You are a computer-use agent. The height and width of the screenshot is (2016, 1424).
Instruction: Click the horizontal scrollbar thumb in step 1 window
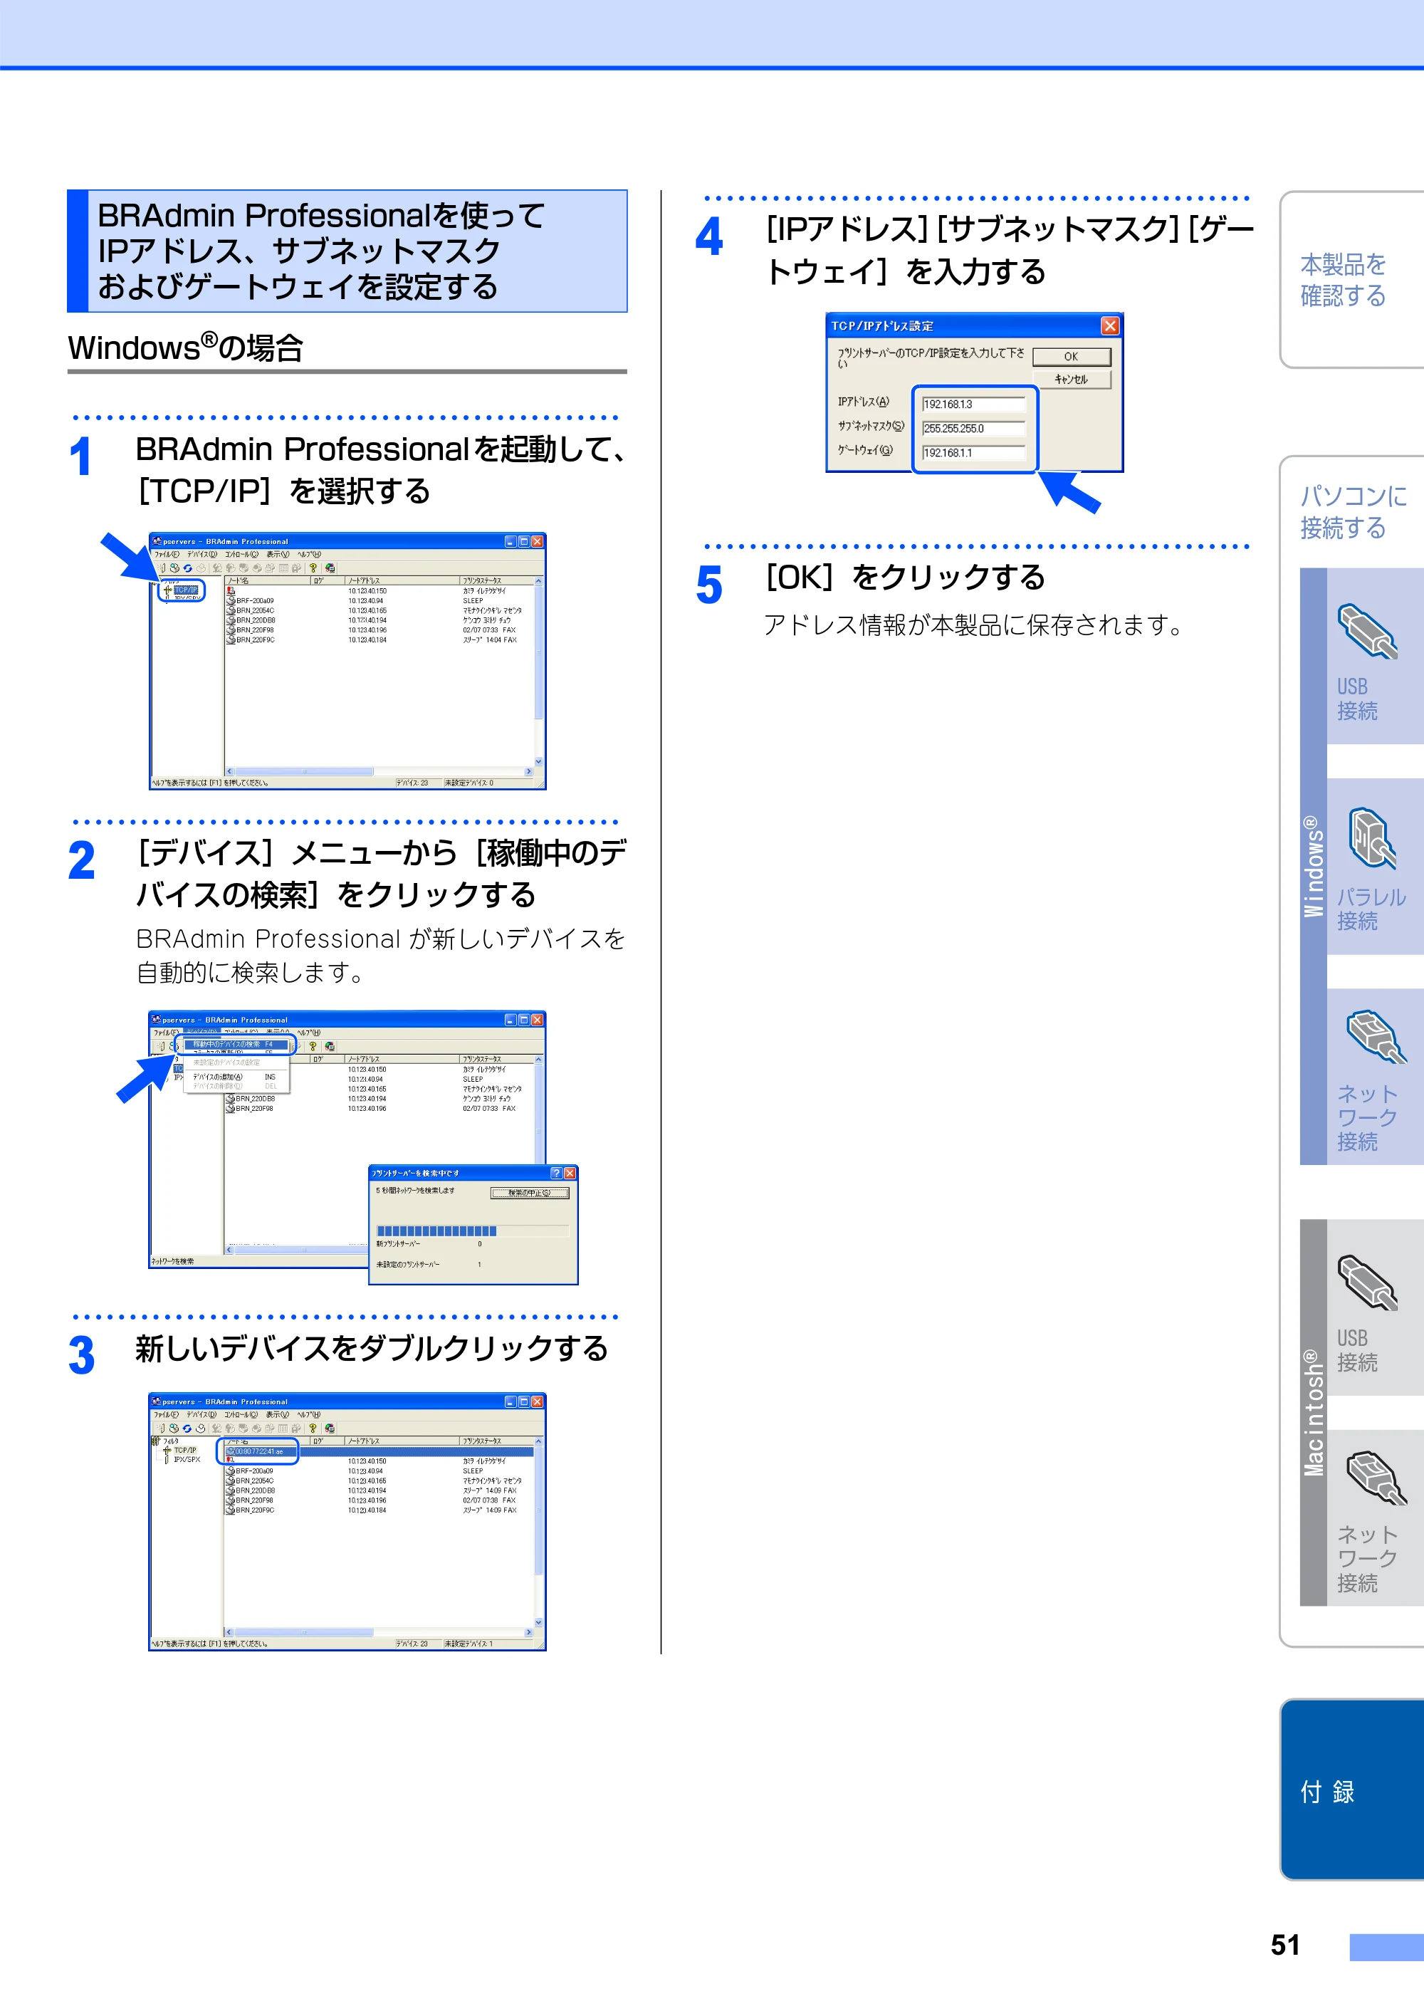click(x=305, y=772)
